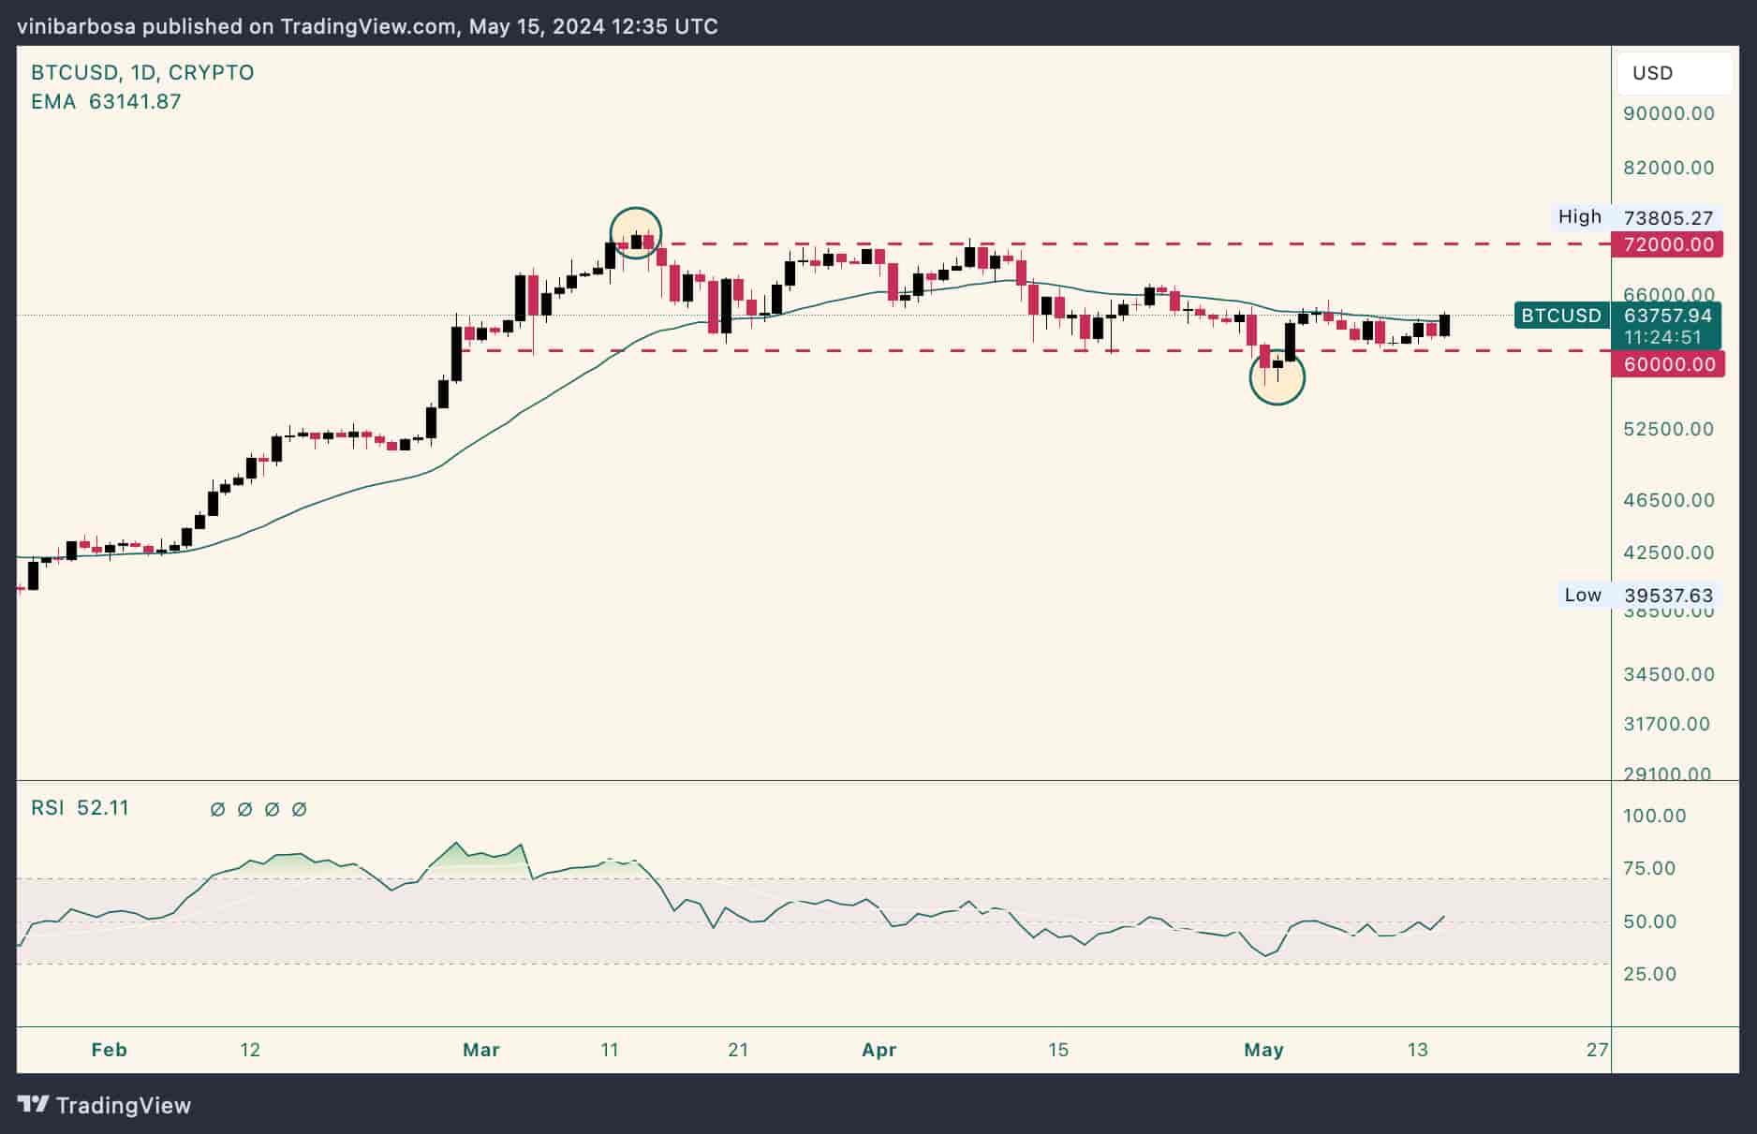Open the USD currency selector
This screenshot has height=1134, width=1757.
tap(1673, 73)
